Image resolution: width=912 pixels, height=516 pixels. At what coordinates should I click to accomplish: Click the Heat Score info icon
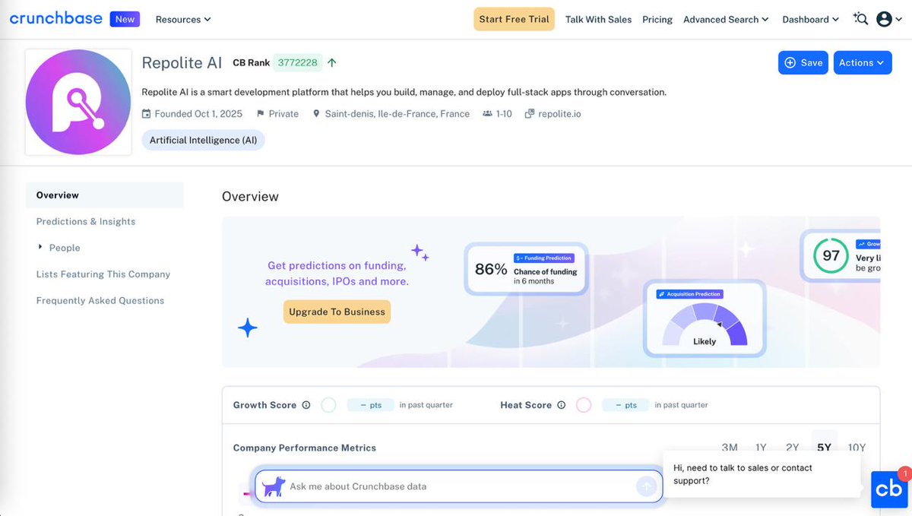coord(562,405)
